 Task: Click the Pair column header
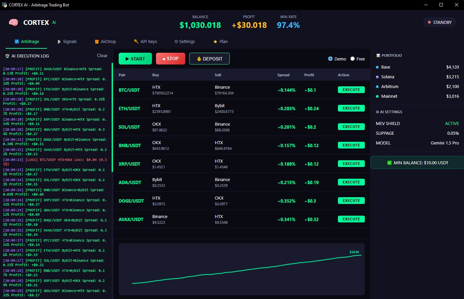(122, 75)
